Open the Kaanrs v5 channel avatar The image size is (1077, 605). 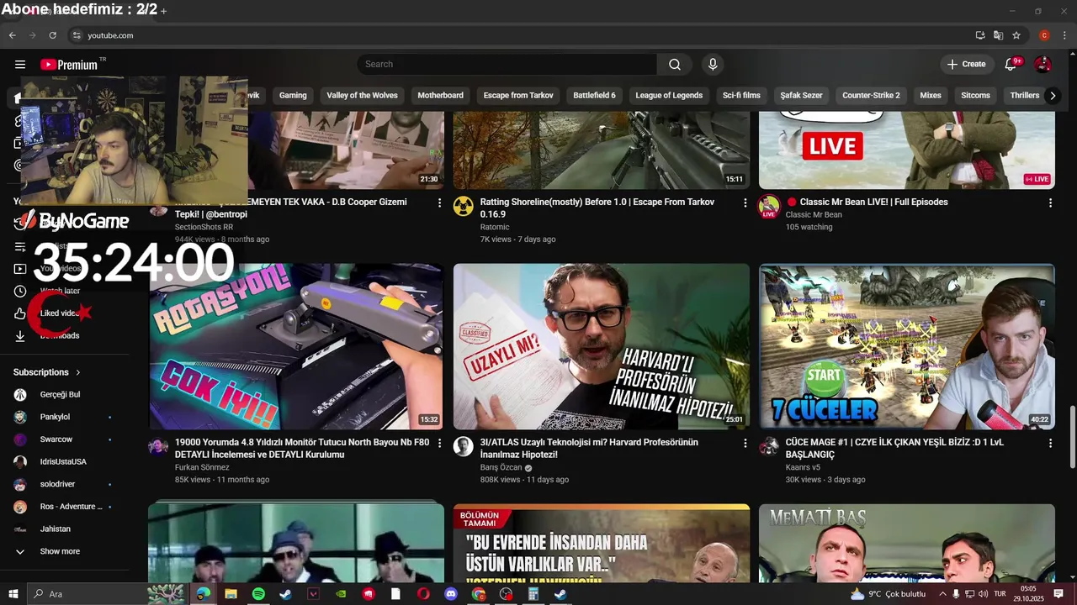click(x=769, y=446)
